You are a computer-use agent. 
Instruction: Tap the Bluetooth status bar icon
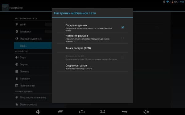click(x=164, y=2)
